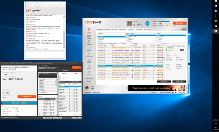Click the tournament list scroll-down arrow
The image size is (219, 132).
click(164, 79)
